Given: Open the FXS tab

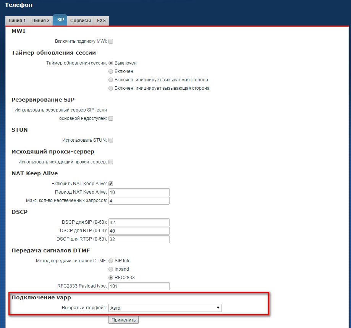Looking at the screenshot, I should tap(102, 21).
